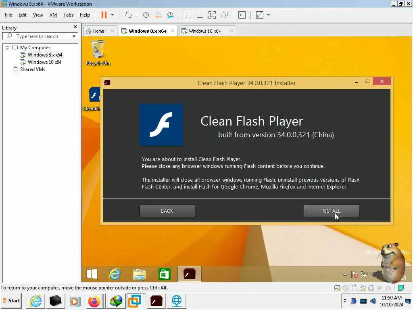
Task: Open the Tabs menu
Action: coord(68,15)
